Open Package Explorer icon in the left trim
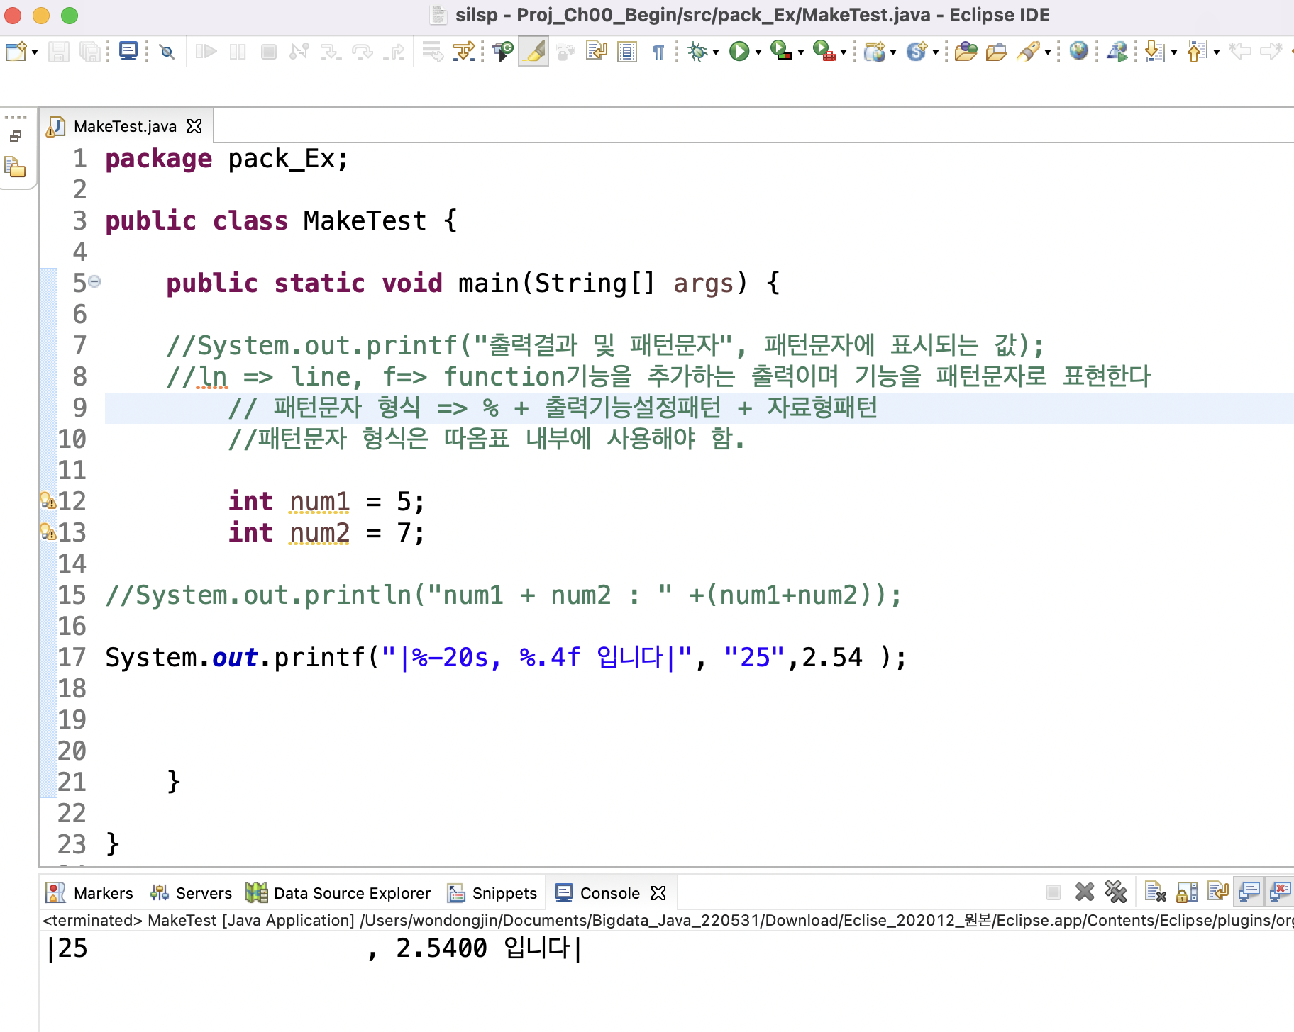This screenshot has width=1294, height=1032. click(x=15, y=167)
